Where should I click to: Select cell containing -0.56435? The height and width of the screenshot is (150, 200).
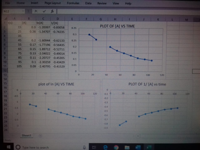(58, 45)
